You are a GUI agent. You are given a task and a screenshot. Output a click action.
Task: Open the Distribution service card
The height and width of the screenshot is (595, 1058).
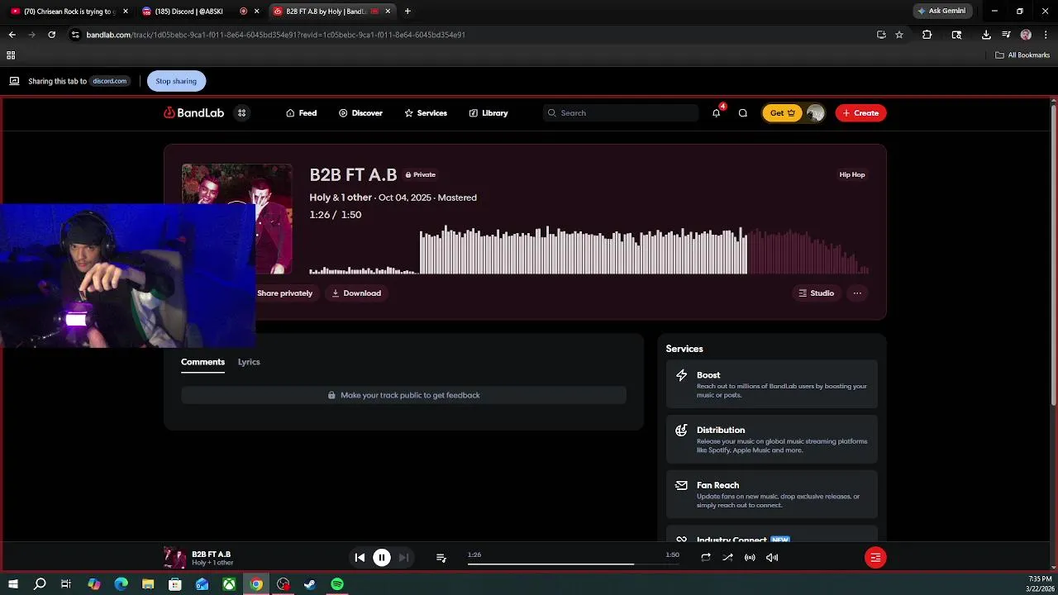point(772,440)
